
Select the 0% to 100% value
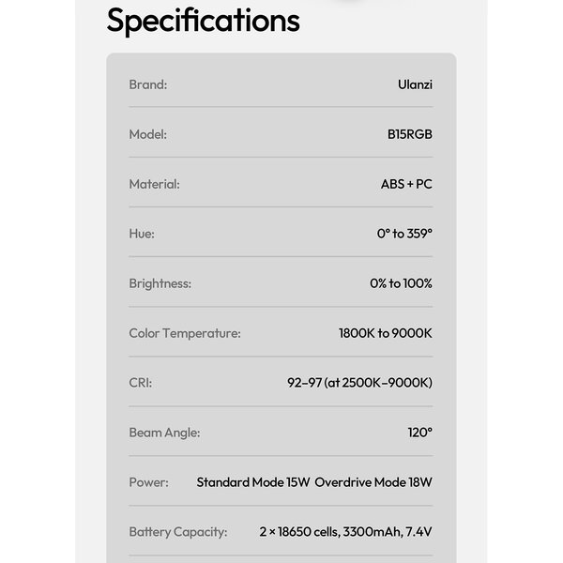click(x=401, y=283)
